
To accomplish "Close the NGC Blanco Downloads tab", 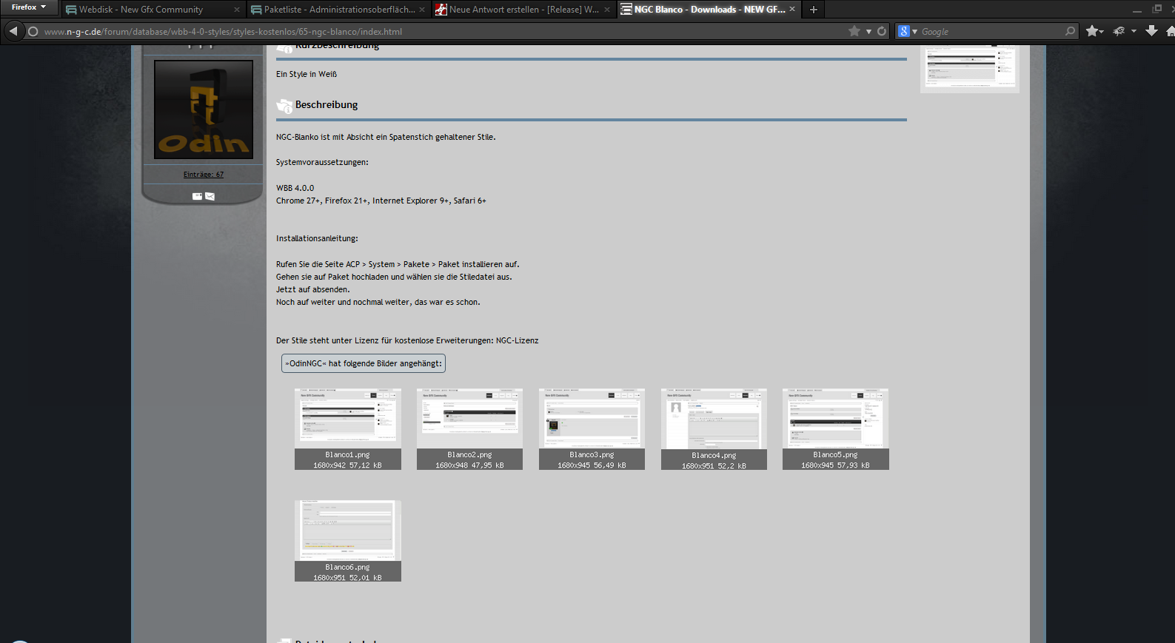I will (x=792, y=9).
